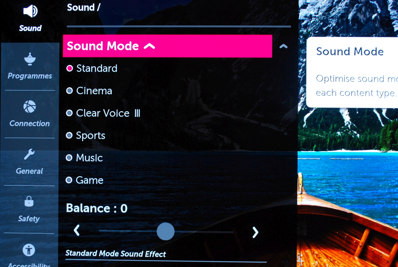
Task: Choose the Sports sound mode
Action: pos(86,136)
